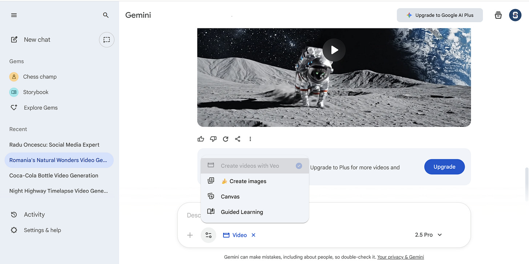Dislike the response with thumbs down
Viewport: 529px width, 264px height.
click(213, 139)
